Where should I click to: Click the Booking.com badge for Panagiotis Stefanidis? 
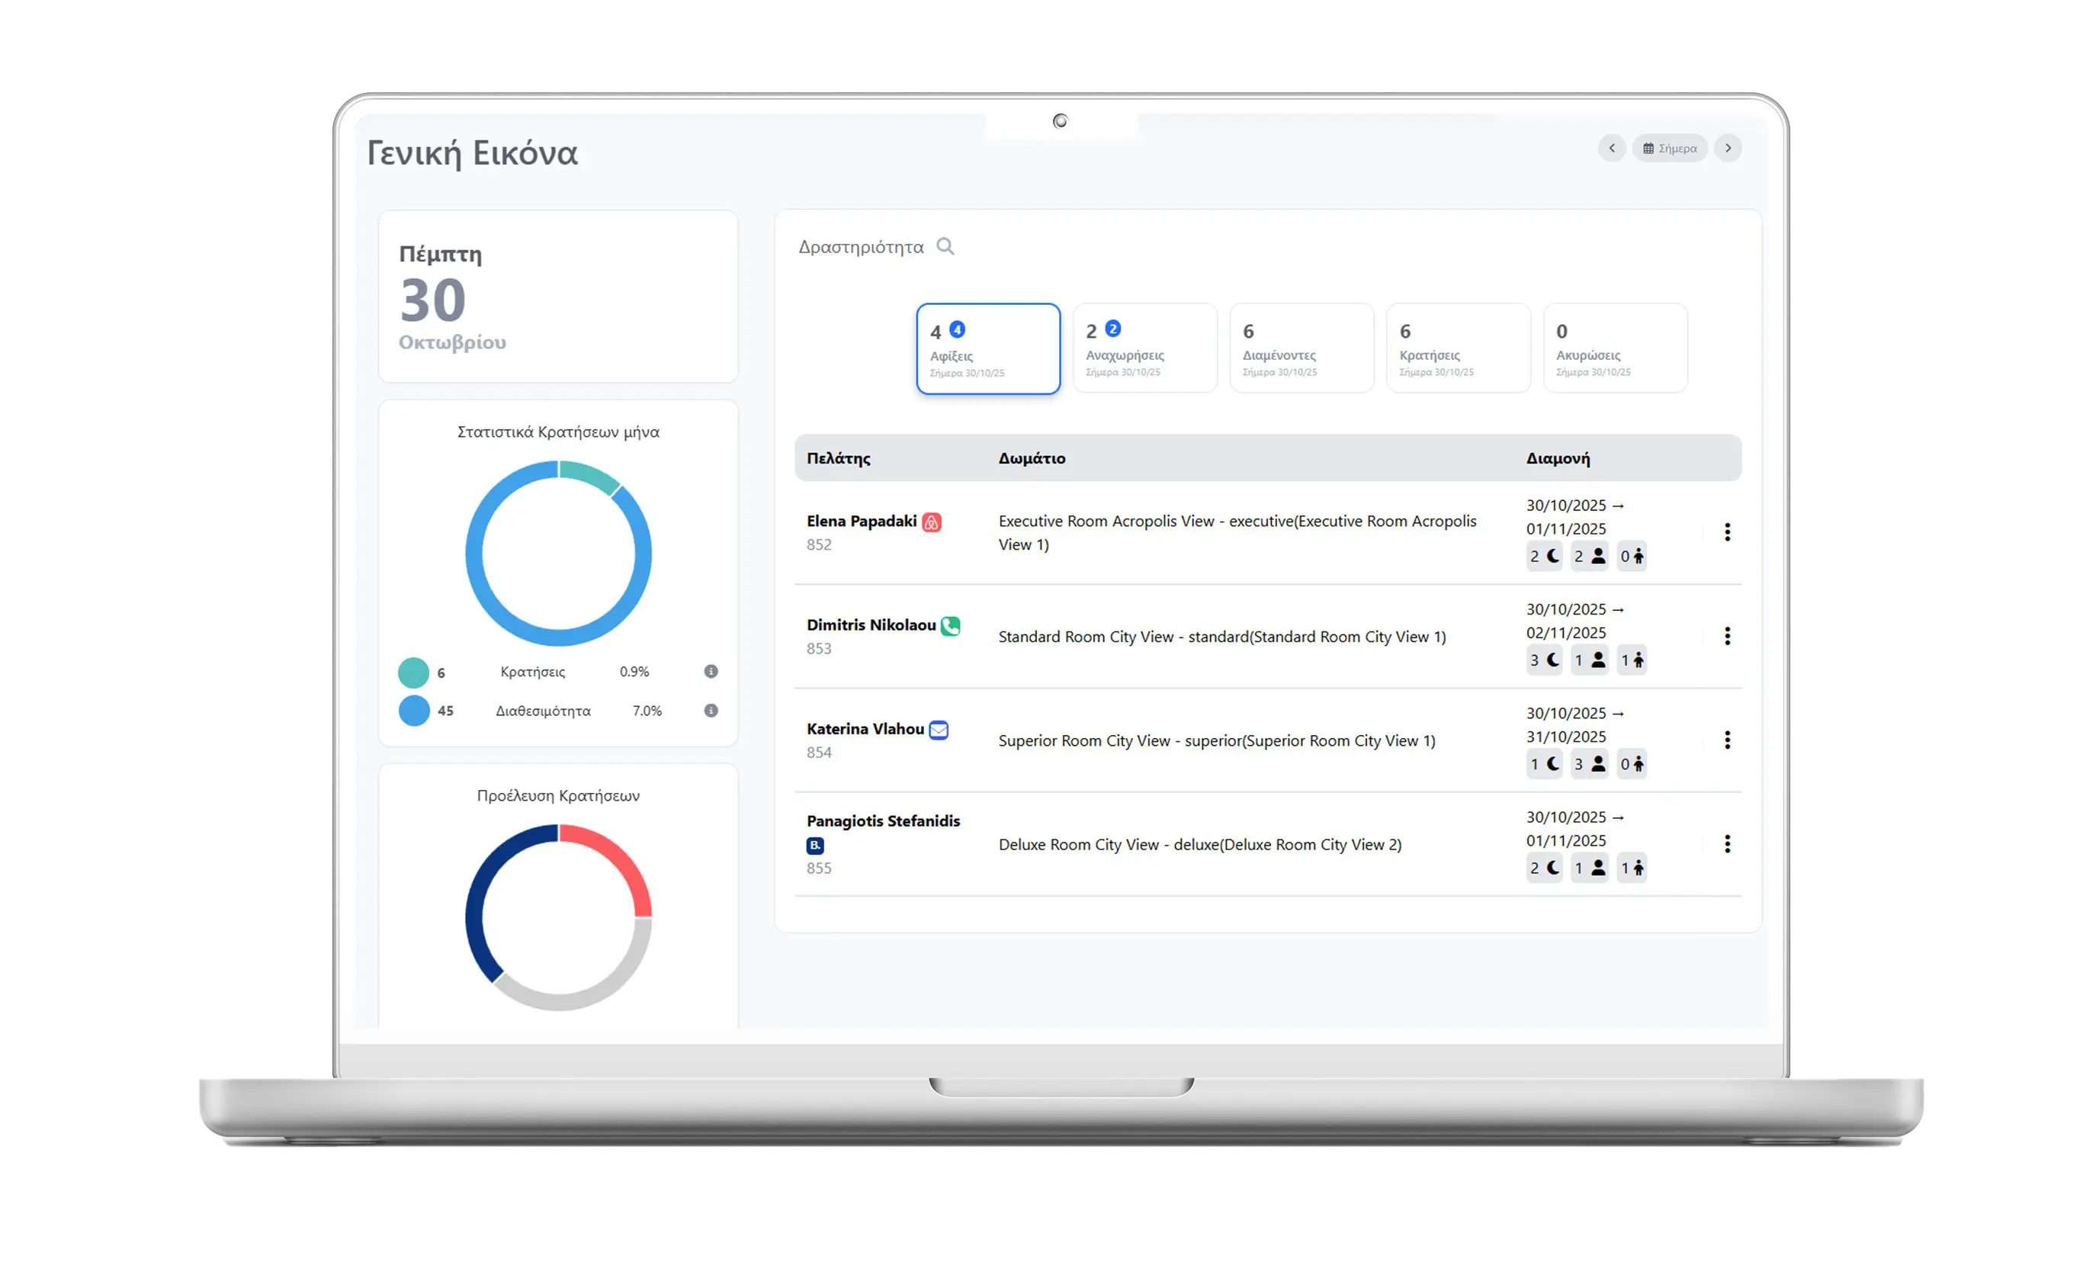coord(814,845)
